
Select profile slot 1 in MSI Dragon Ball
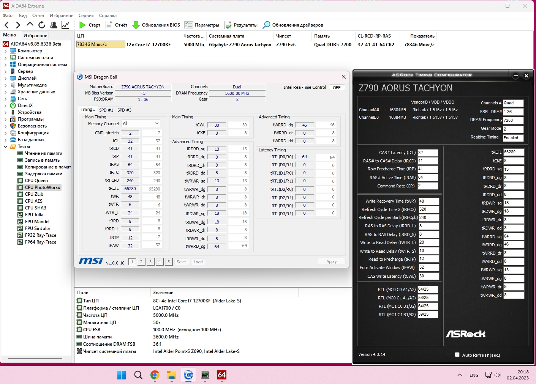pos(132,262)
